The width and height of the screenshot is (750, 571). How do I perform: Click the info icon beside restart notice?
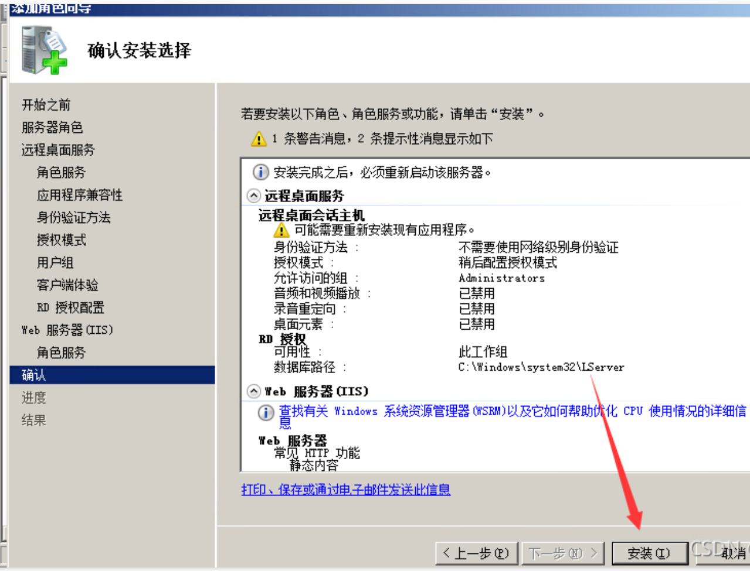point(260,172)
